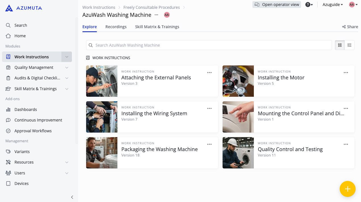This screenshot has width=361, height=202.
Task: Open Dashboards from the sidebar
Action: 26,110
